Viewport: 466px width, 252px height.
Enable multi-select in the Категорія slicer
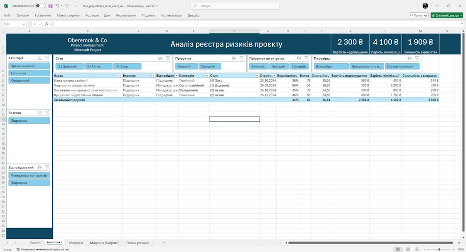point(40,58)
